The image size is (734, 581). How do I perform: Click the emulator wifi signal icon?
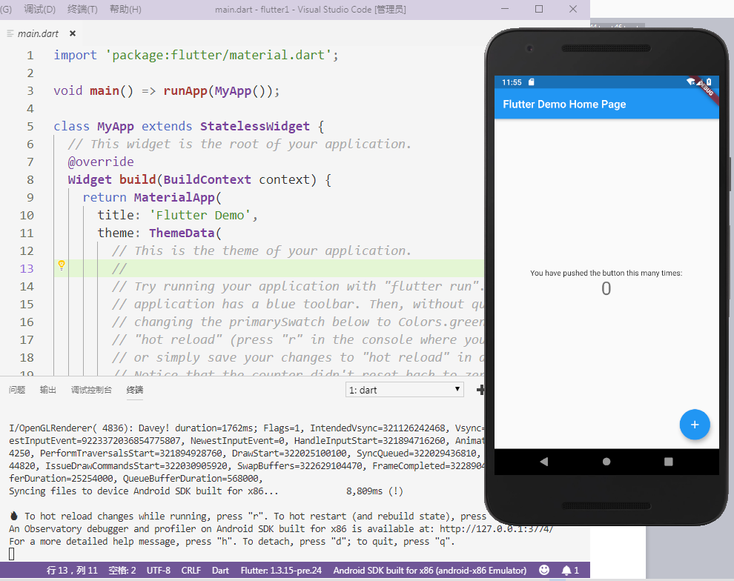click(x=690, y=82)
